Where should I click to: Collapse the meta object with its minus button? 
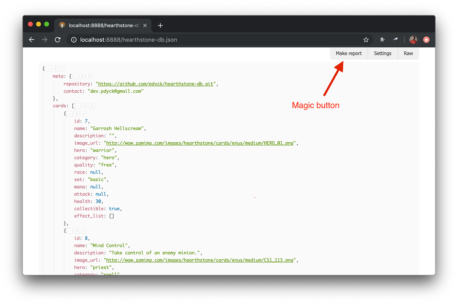click(x=75, y=77)
